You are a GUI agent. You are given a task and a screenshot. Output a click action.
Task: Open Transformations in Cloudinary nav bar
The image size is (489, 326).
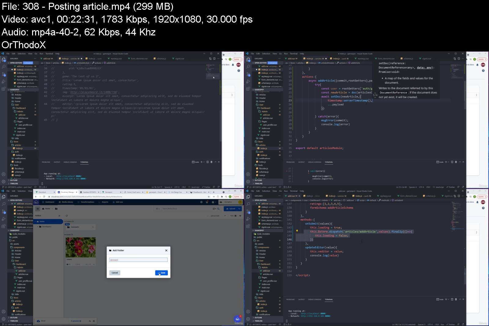coord(87,202)
